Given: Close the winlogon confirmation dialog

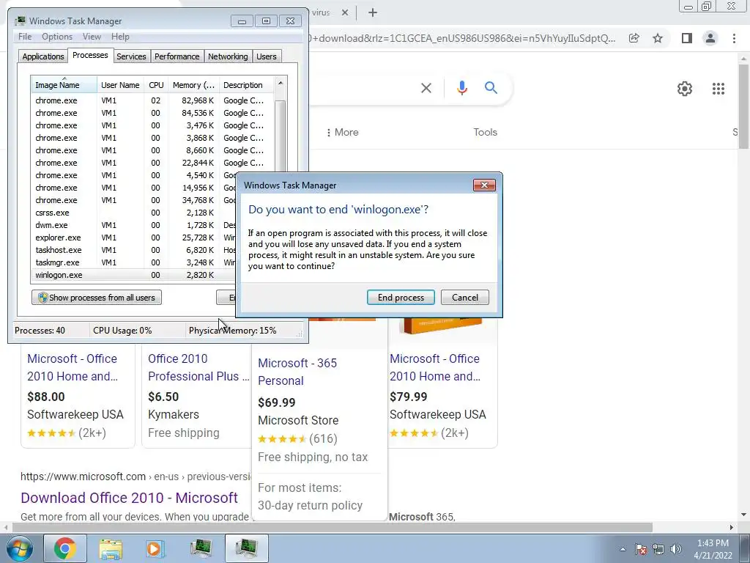Looking at the screenshot, I should 484,185.
